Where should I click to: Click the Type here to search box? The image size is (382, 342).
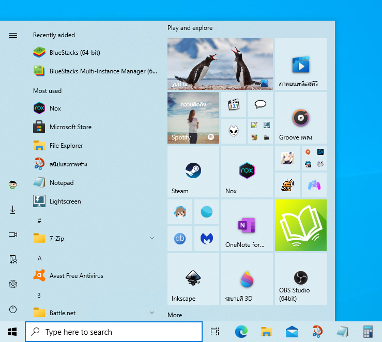[114, 332]
